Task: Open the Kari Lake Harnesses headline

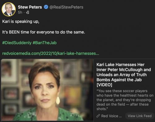Action: pos(124,75)
